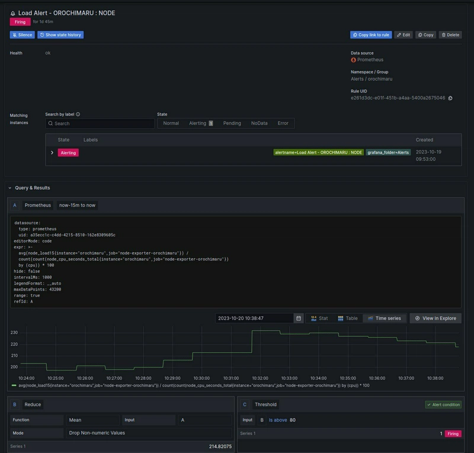Open the now-15m to now time range
The image size is (474, 453).
(x=77, y=205)
